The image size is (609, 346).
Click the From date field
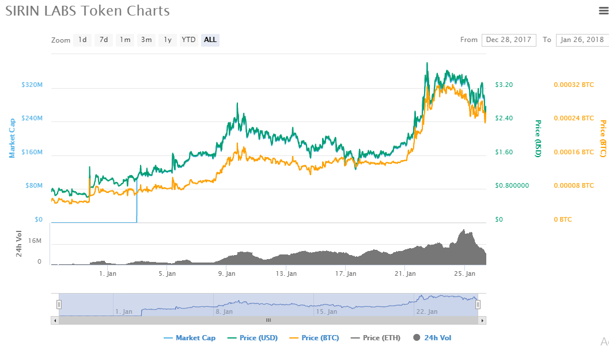[509, 40]
